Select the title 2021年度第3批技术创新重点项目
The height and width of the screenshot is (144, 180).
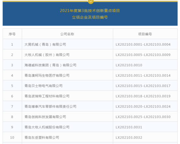pyautogui.click(x=90, y=11)
